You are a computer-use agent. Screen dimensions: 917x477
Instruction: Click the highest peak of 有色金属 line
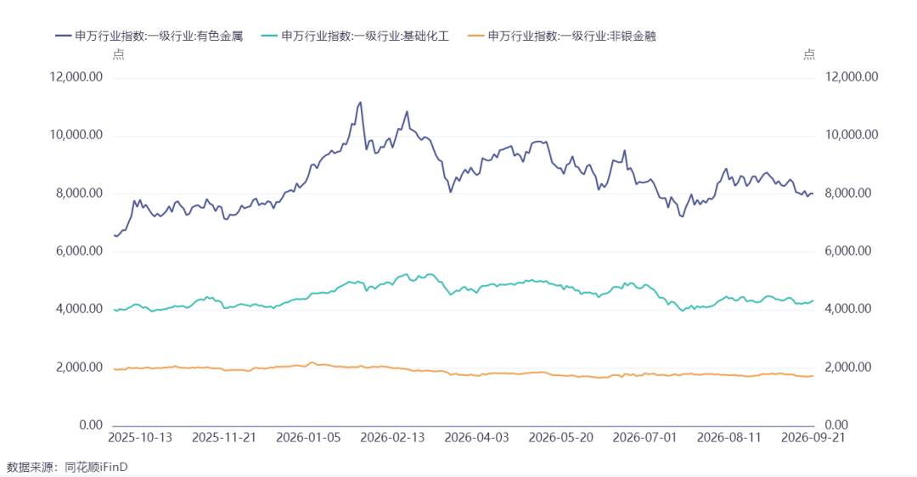point(360,103)
